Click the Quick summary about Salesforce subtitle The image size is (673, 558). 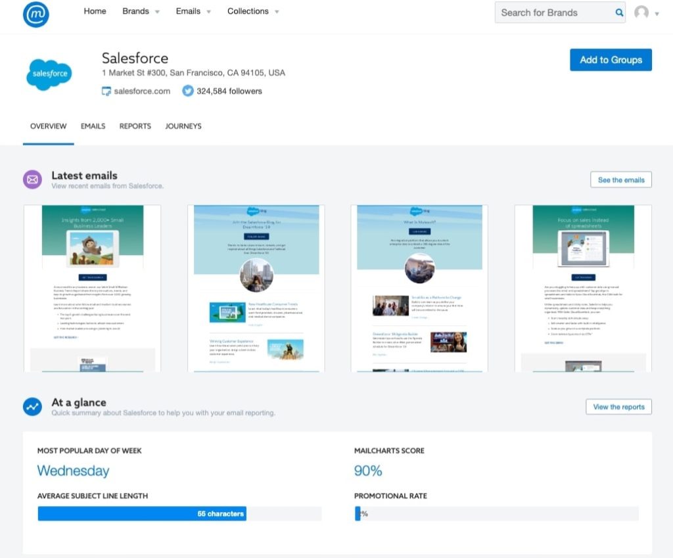(x=163, y=413)
